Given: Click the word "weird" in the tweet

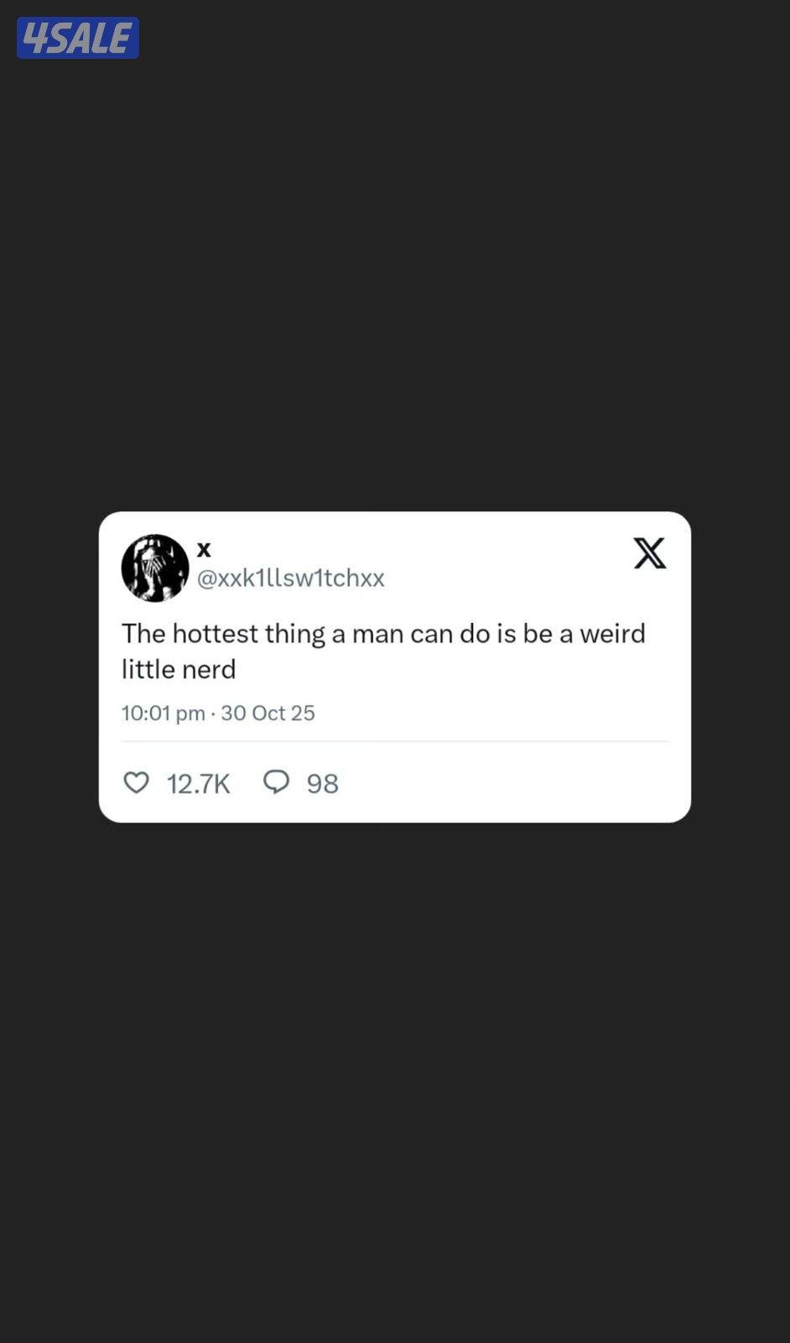Looking at the screenshot, I should point(612,633).
